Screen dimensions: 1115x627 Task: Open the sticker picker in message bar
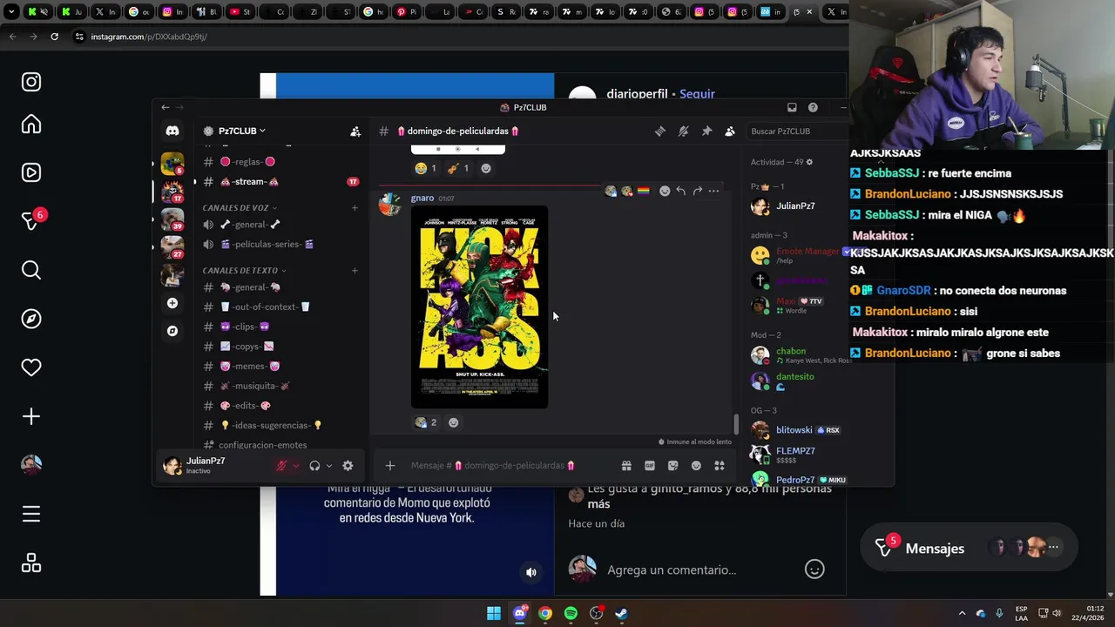[x=672, y=466]
